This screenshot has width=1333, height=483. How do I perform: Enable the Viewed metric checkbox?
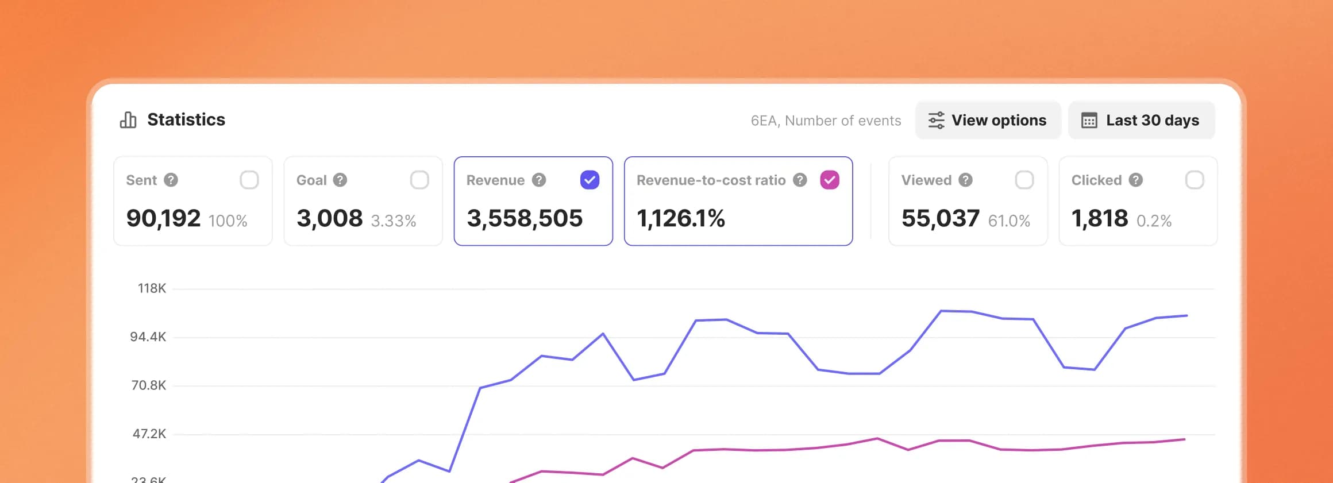coord(1024,180)
